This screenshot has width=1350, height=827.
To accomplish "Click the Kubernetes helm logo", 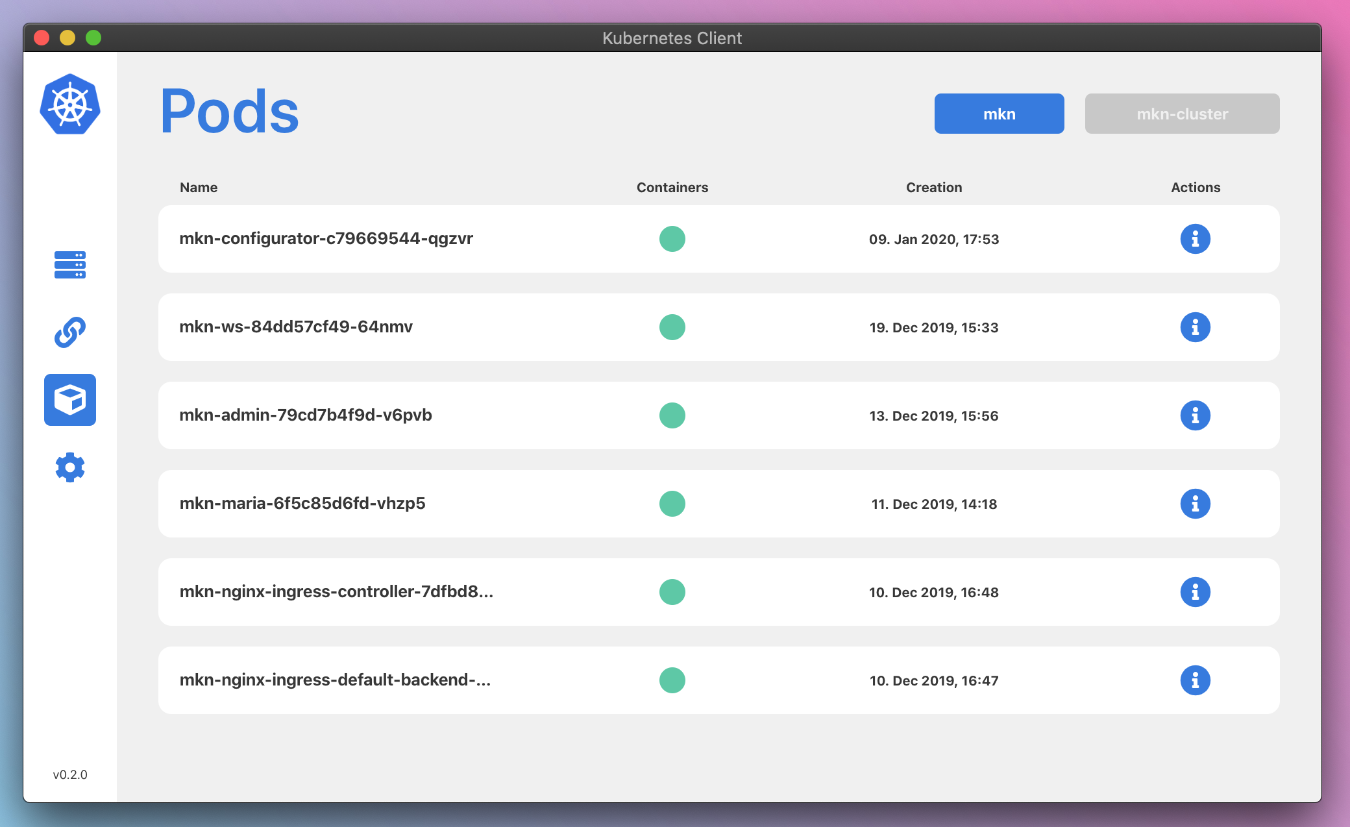I will (x=70, y=105).
